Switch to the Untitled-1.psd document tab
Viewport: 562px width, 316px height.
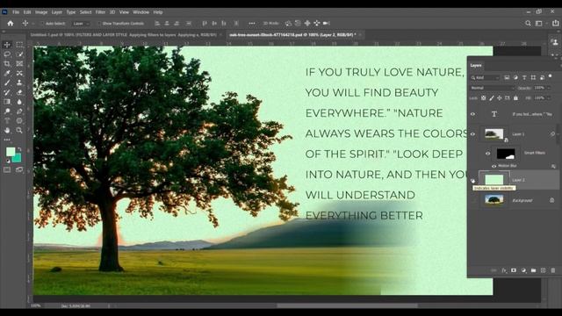point(124,35)
